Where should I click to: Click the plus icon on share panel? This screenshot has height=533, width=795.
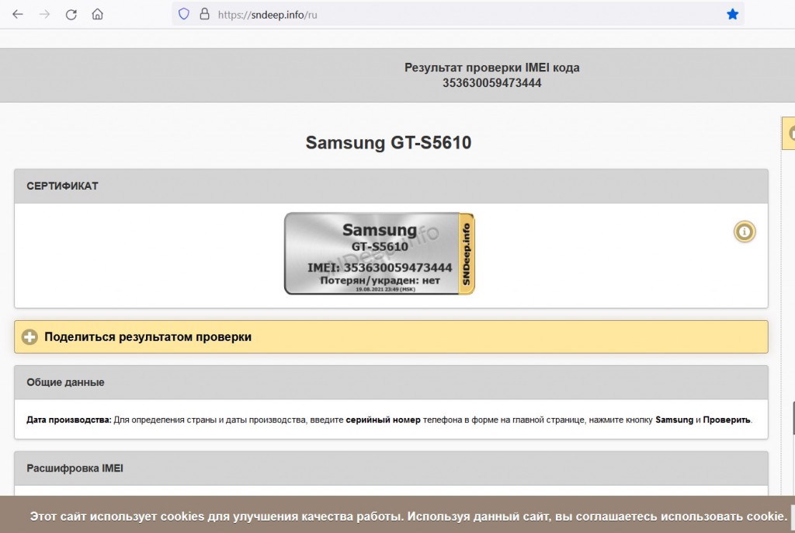point(30,337)
